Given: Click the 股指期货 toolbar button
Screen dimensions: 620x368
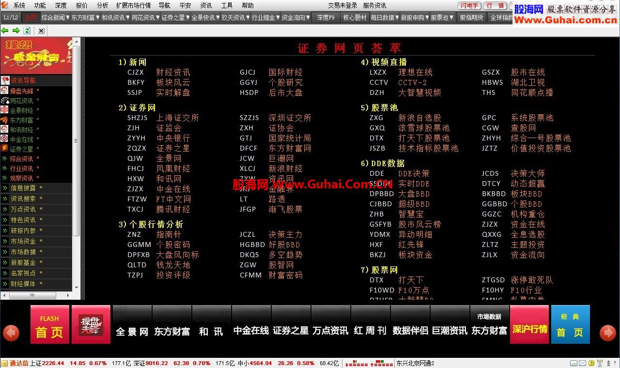Looking at the screenshot, I should click(x=471, y=17).
